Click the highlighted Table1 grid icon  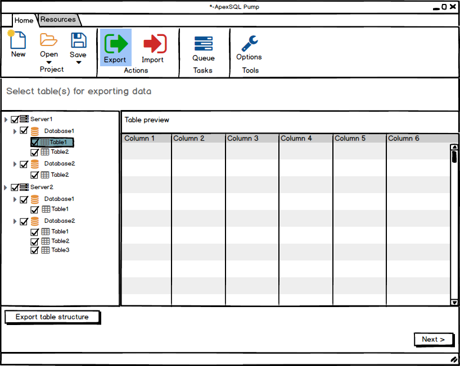point(44,142)
